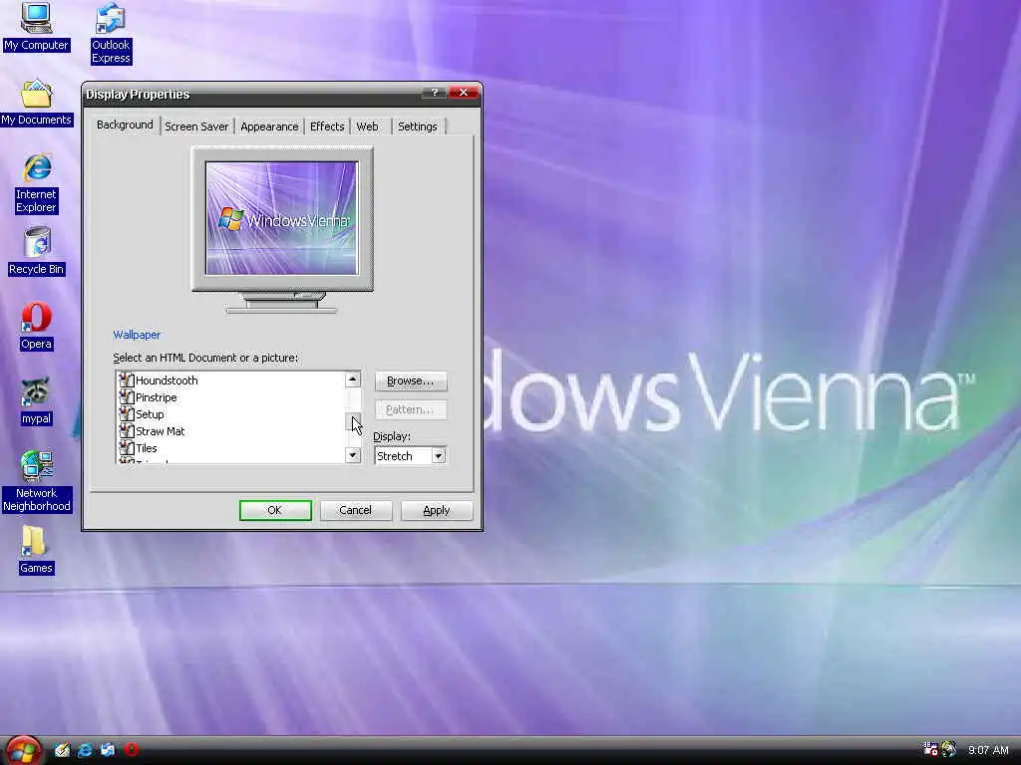Close the Display Properties dialog
Image resolution: width=1021 pixels, height=765 pixels.
tap(464, 93)
